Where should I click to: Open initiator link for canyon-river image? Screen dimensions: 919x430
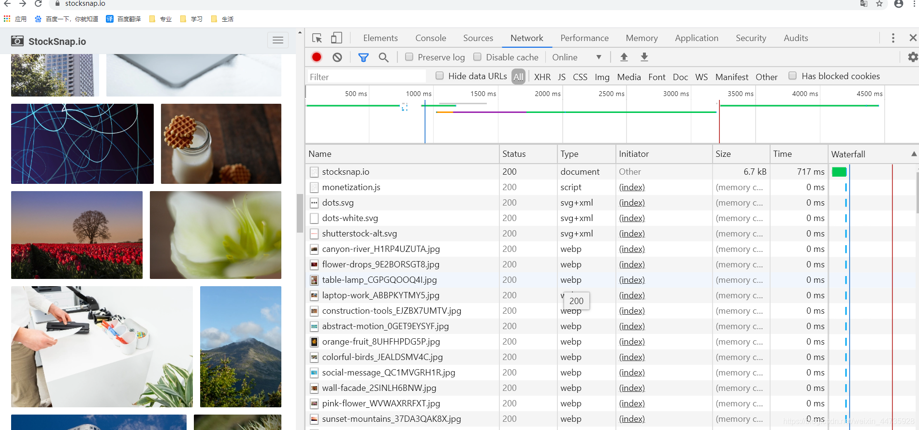point(632,249)
